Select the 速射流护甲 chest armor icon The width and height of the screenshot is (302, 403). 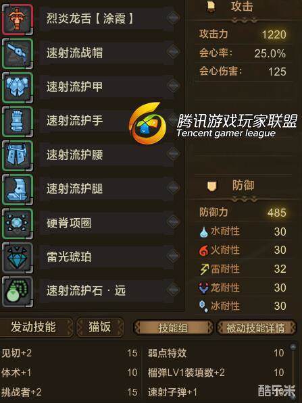coord(18,87)
